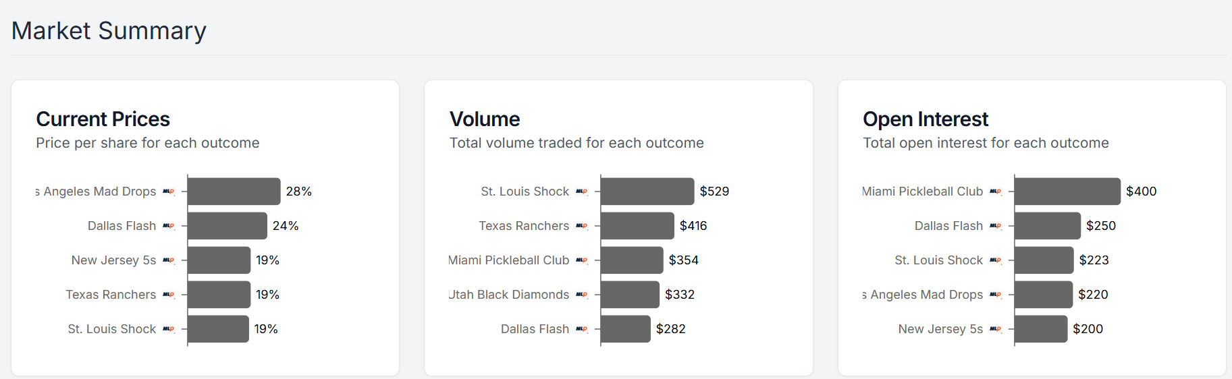Click the $220 value for Los Angeles Mad Drops
The image size is (1232, 379).
(1093, 295)
